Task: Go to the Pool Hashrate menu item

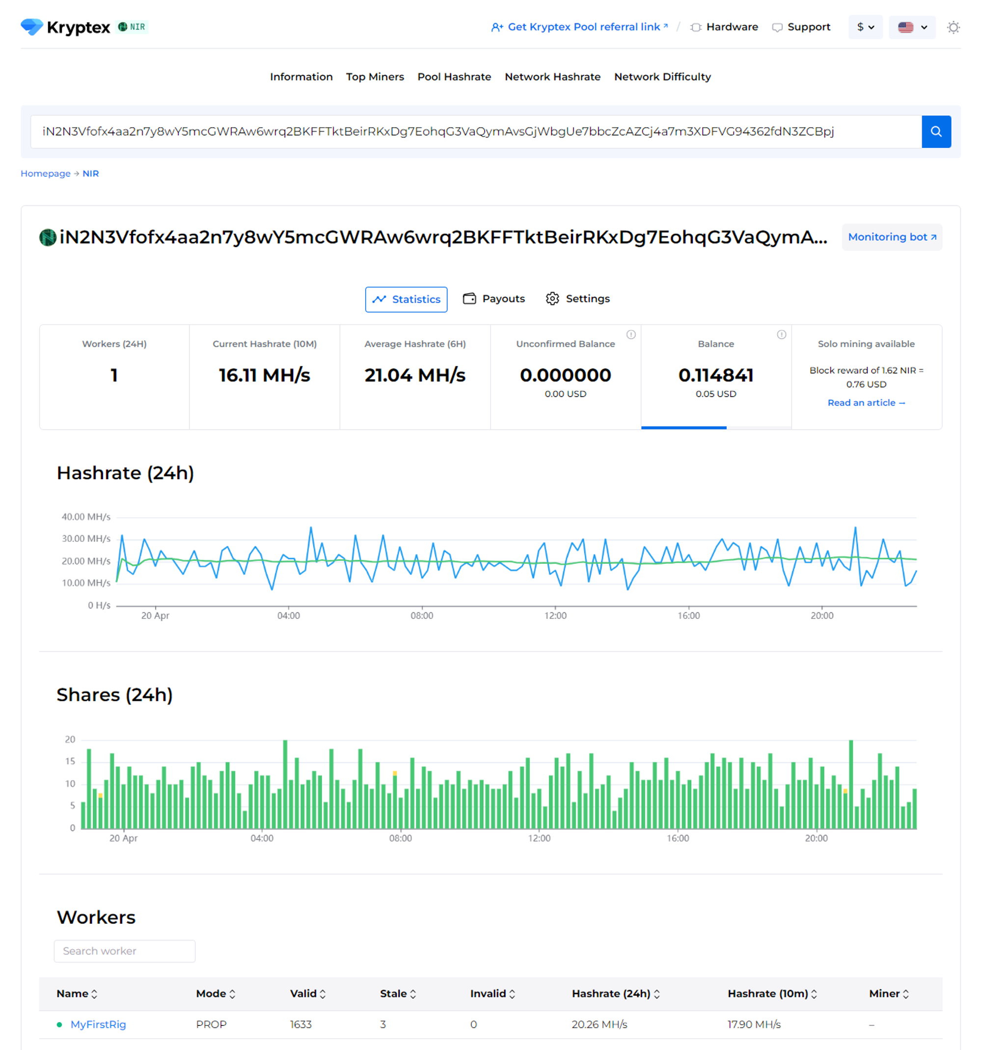Action: pos(454,77)
